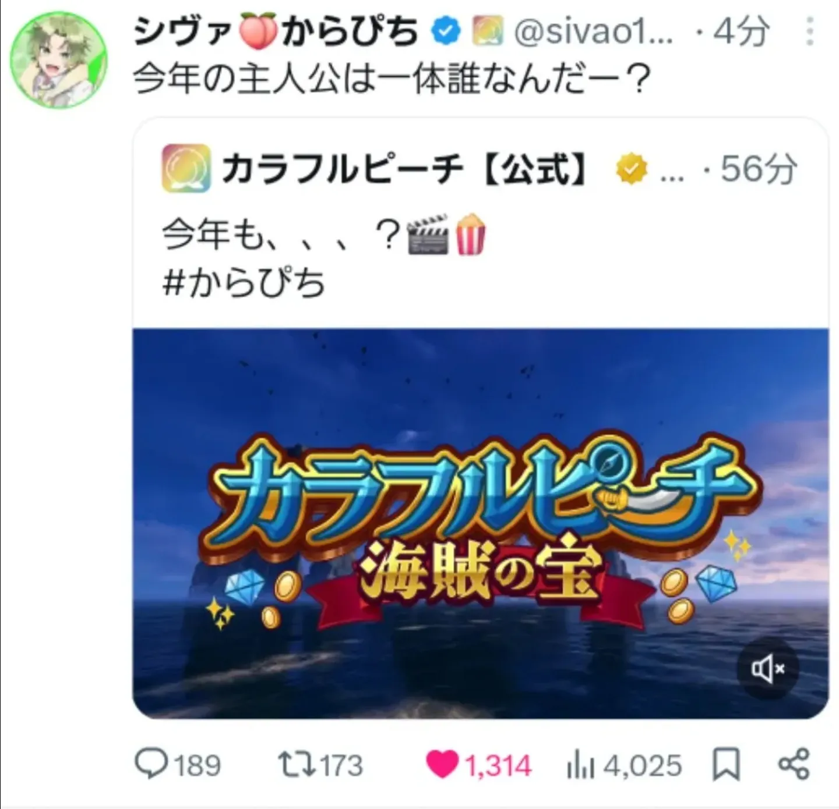
Task: Tap the gold verified badge
Action: tap(632, 169)
